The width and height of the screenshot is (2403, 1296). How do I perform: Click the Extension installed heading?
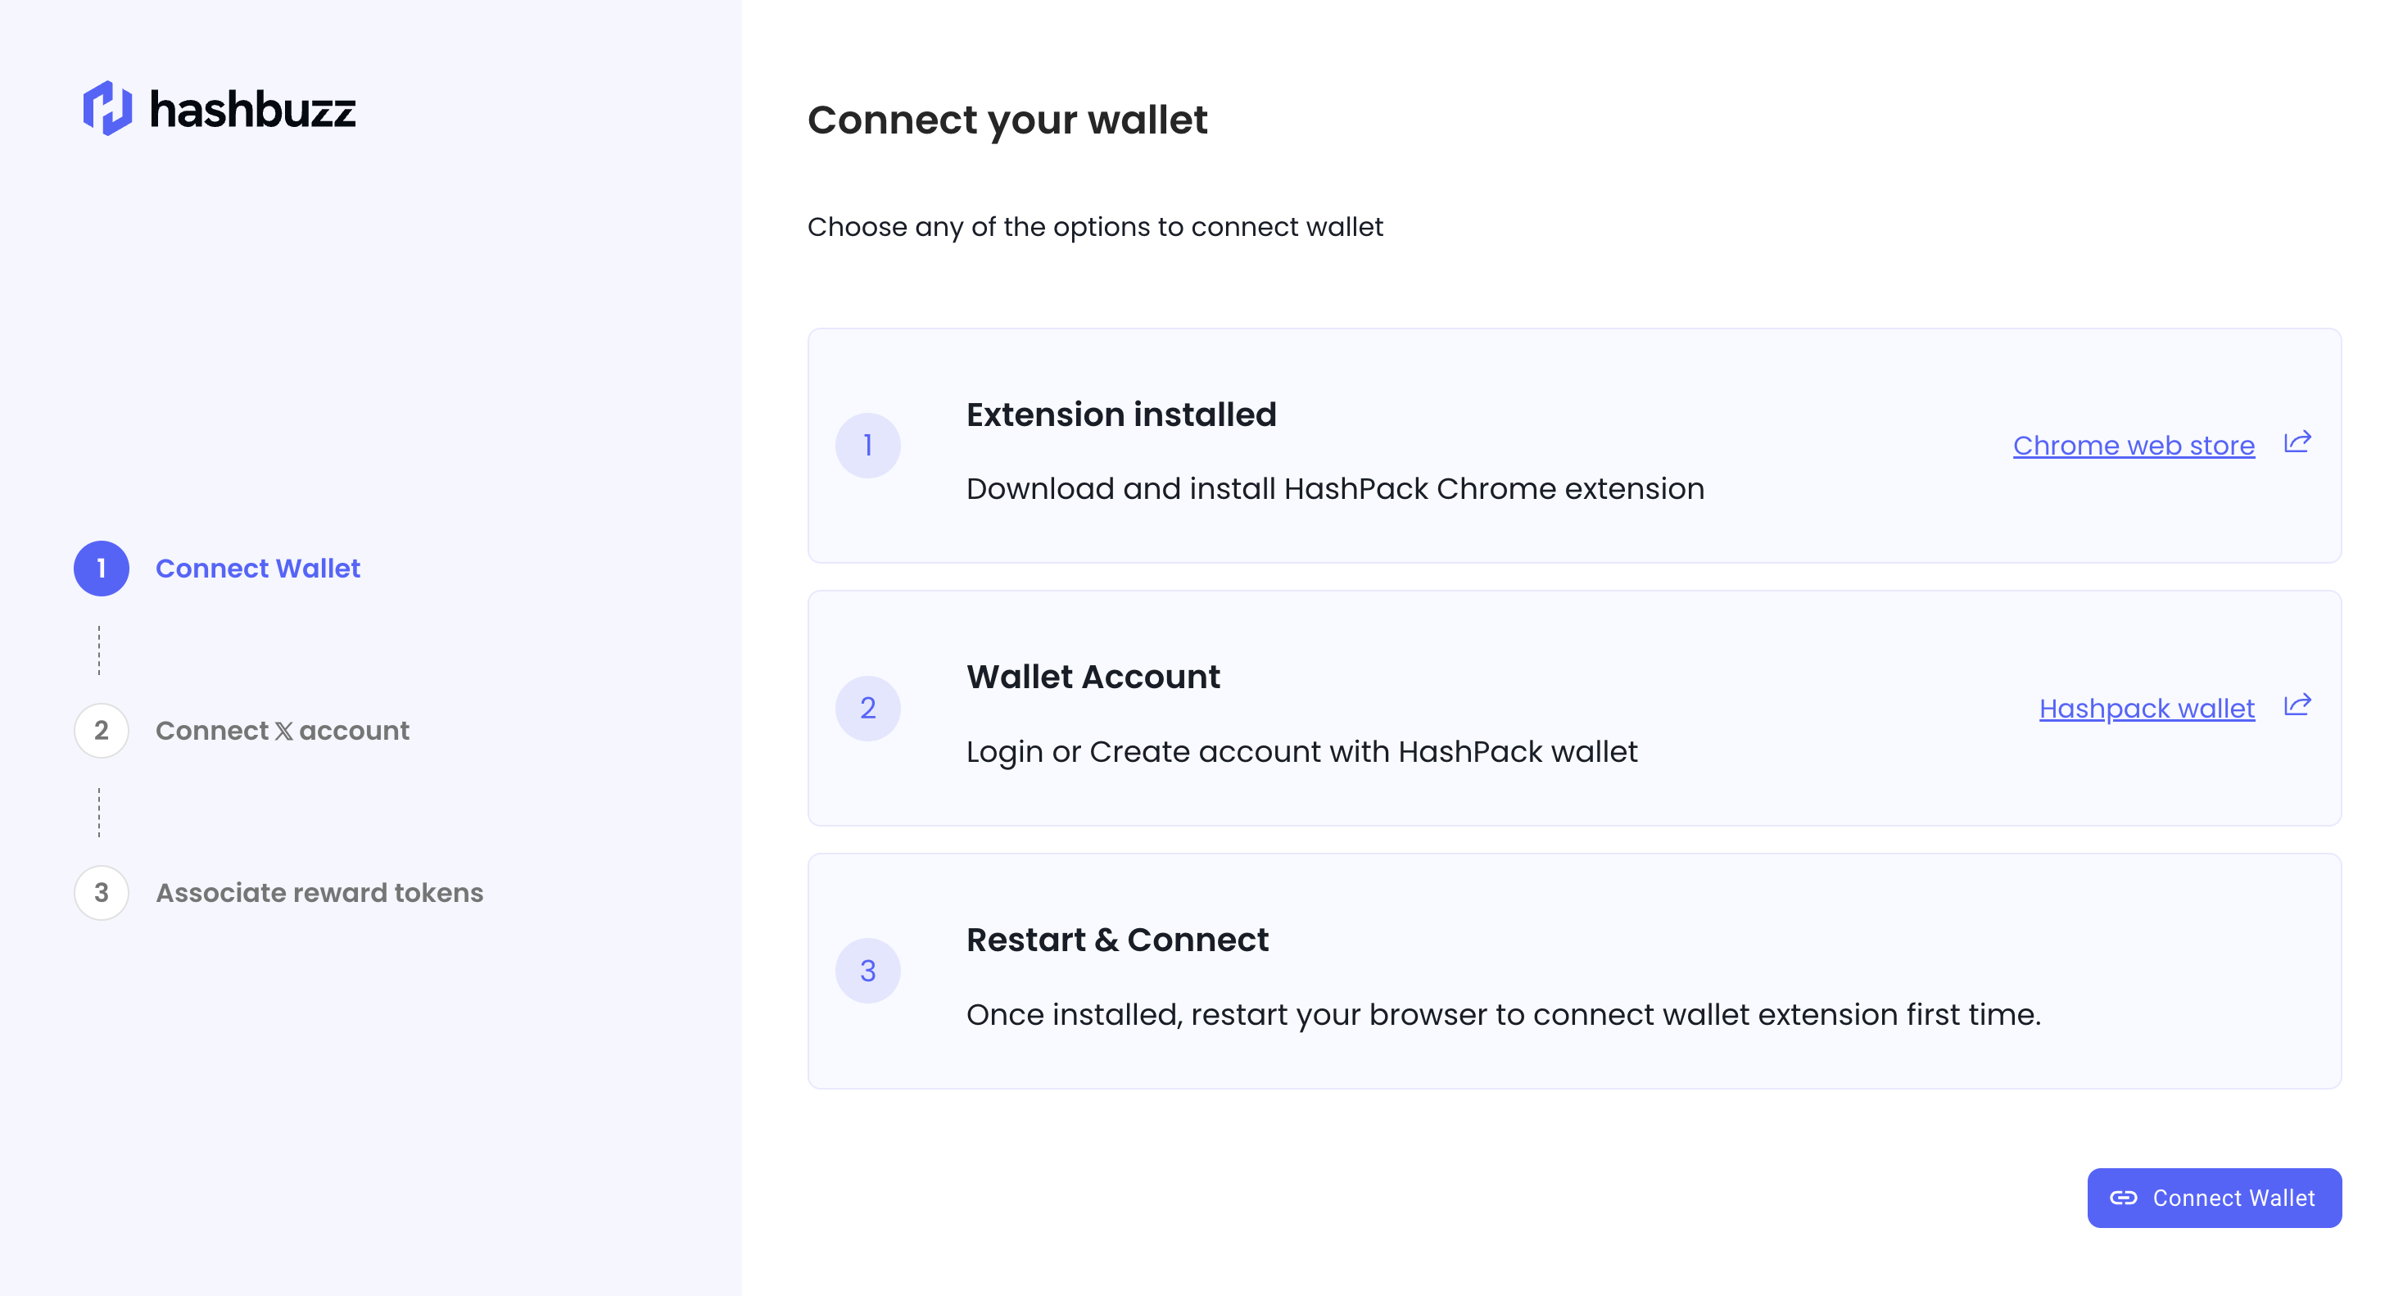click(1121, 415)
